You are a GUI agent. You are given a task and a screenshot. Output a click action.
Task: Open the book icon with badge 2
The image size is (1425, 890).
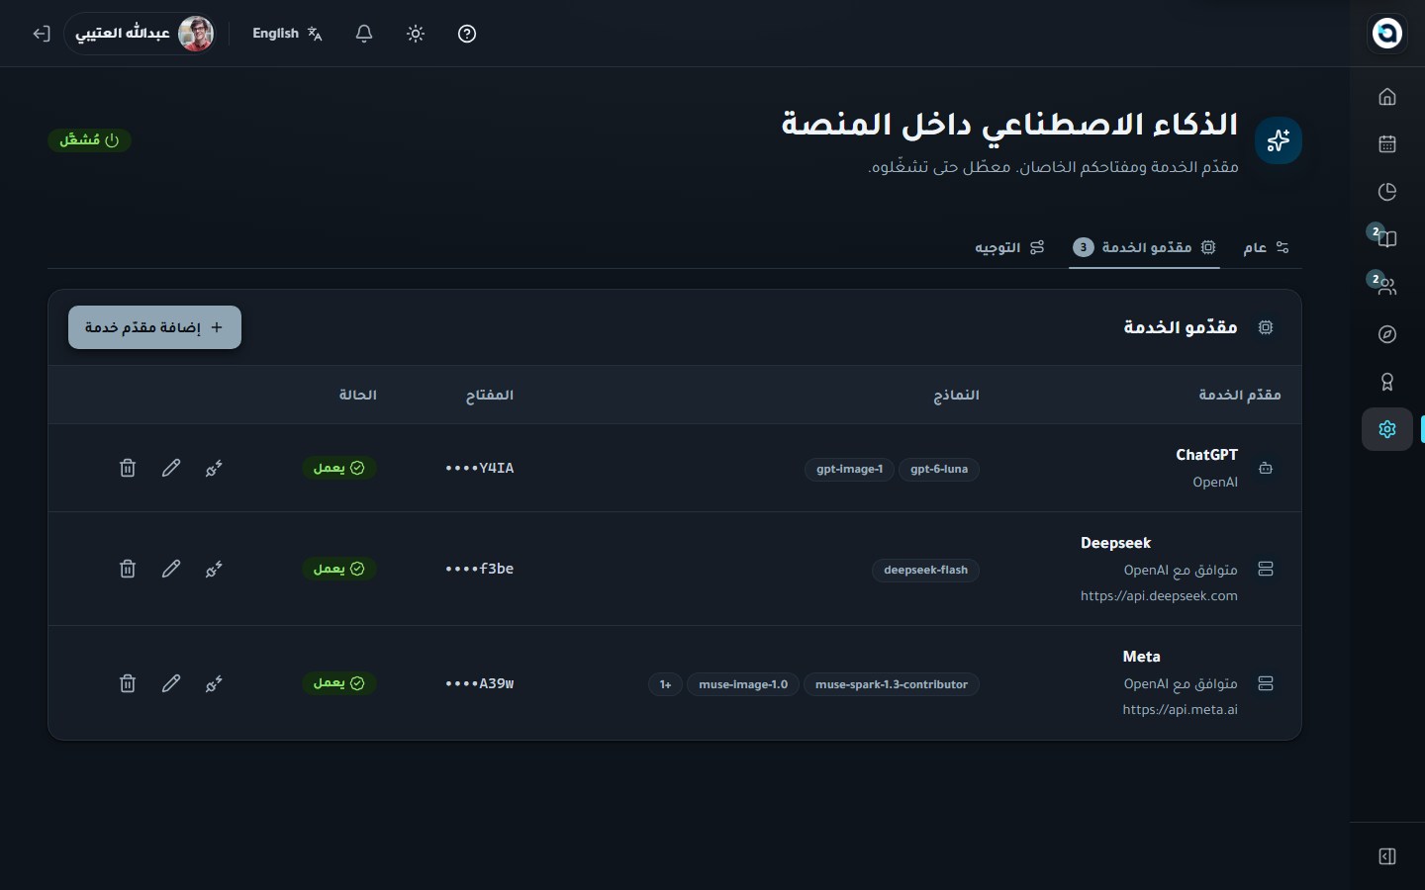pos(1387,238)
